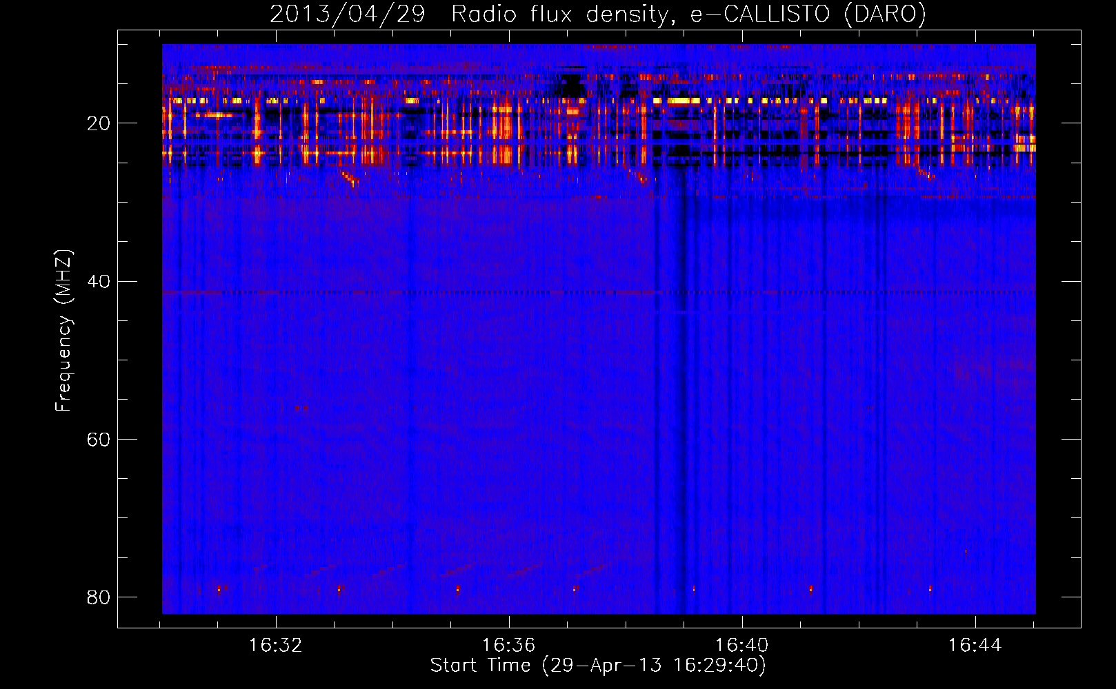Click the 16:32 time axis label
Image resolution: width=1116 pixels, height=689 pixels.
(276, 646)
